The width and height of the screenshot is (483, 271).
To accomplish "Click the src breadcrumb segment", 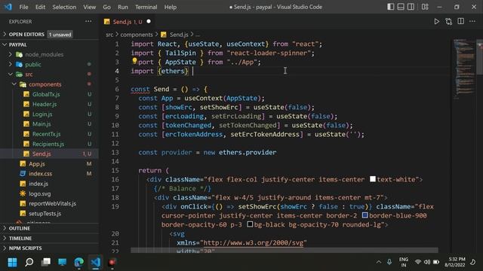I will [x=109, y=35].
